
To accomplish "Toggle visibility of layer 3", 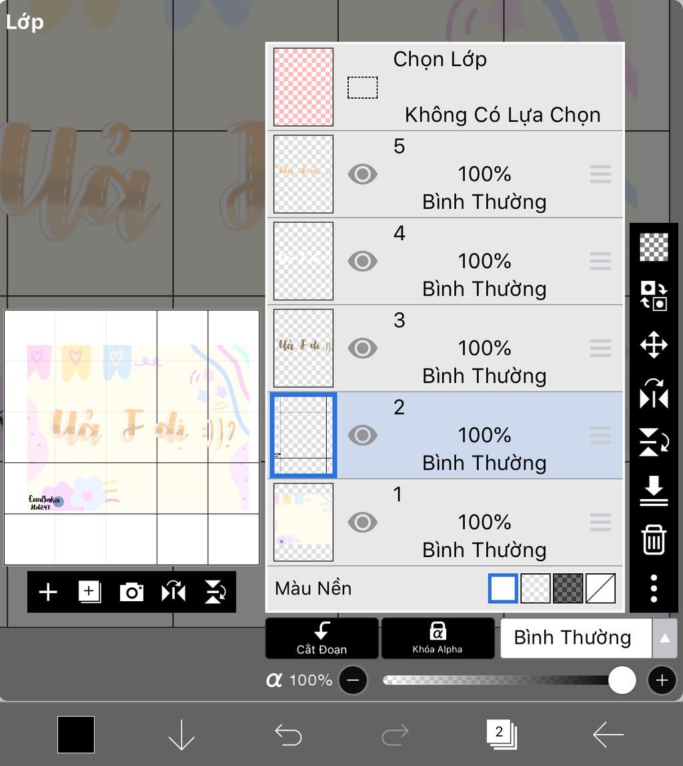I will (x=362, y=348).
